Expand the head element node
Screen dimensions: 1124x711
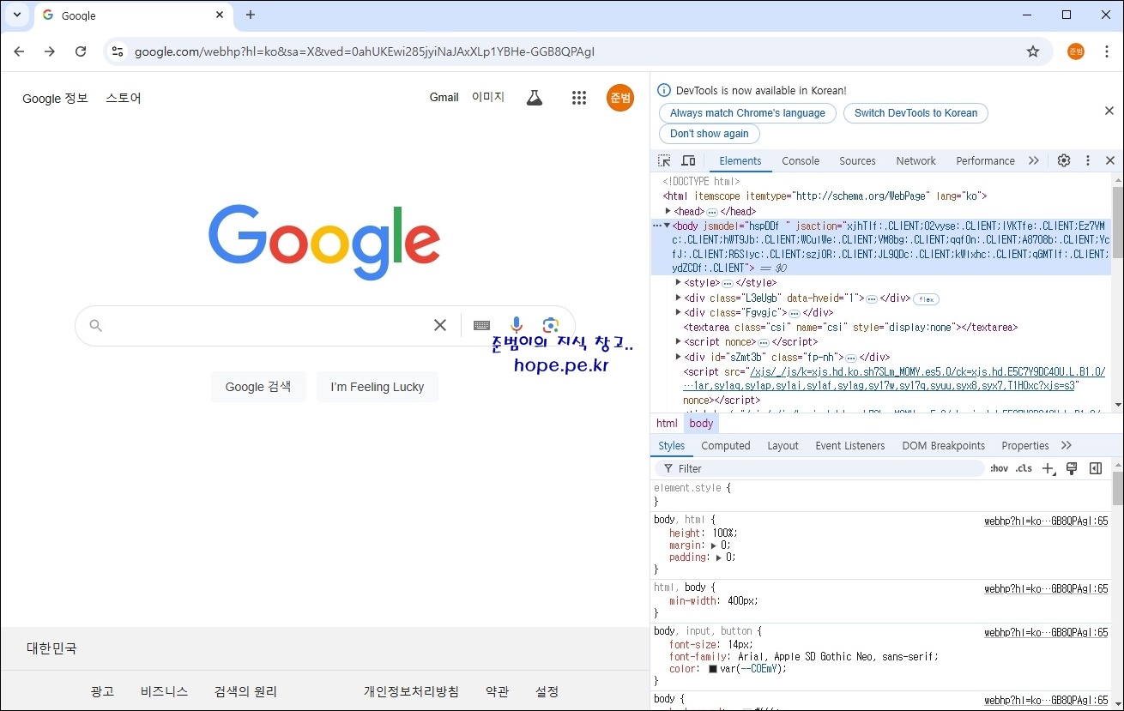(668, 211)
